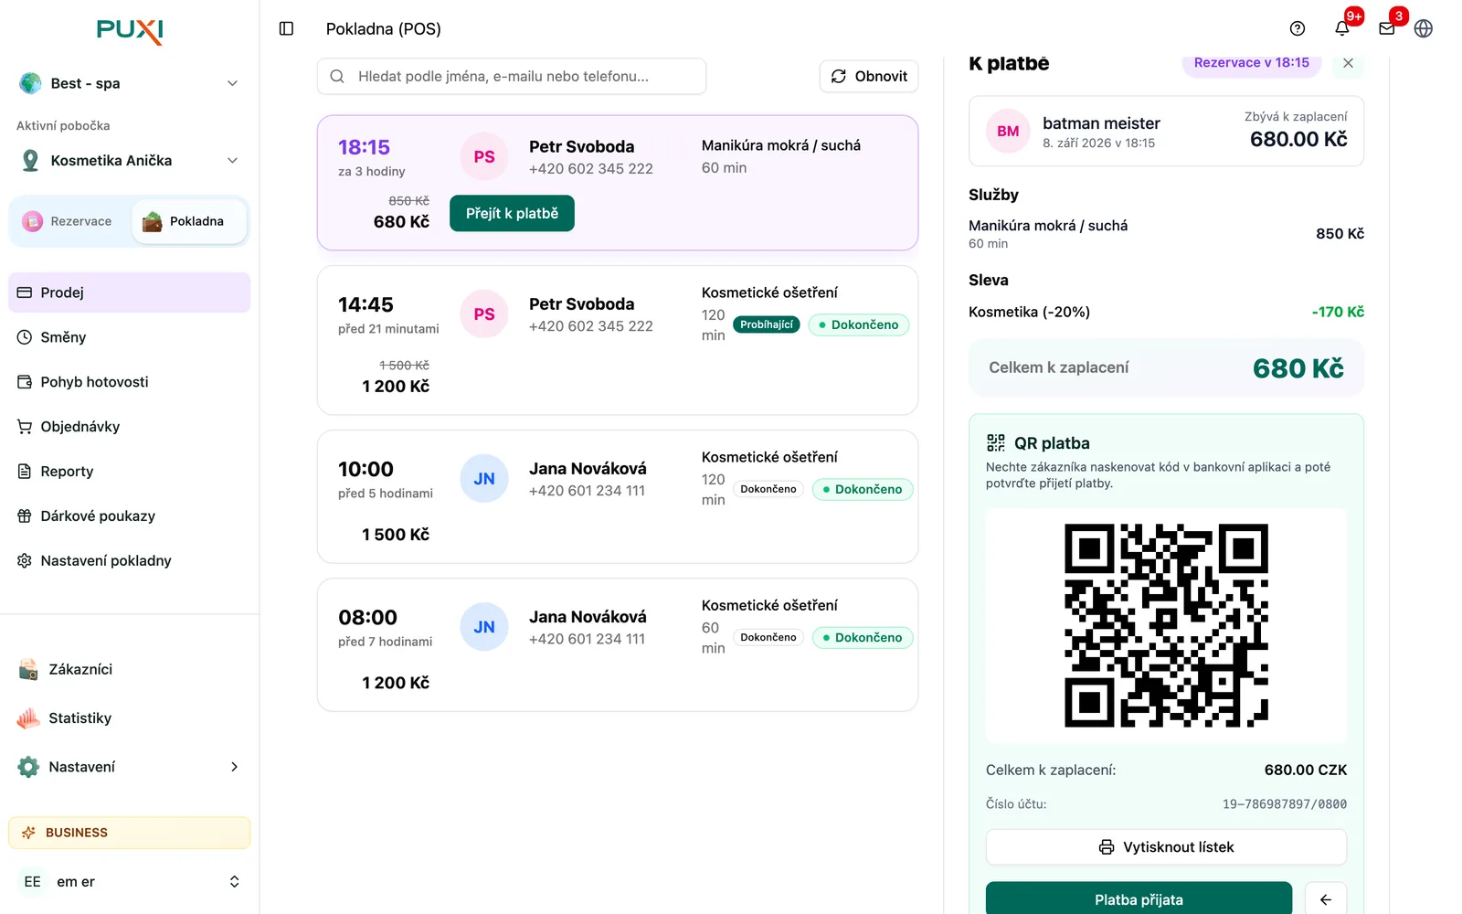This screenshot has width=1462, height=914.
Task: Open Nastavení pokladny
Action: click(x=129, y=561)
